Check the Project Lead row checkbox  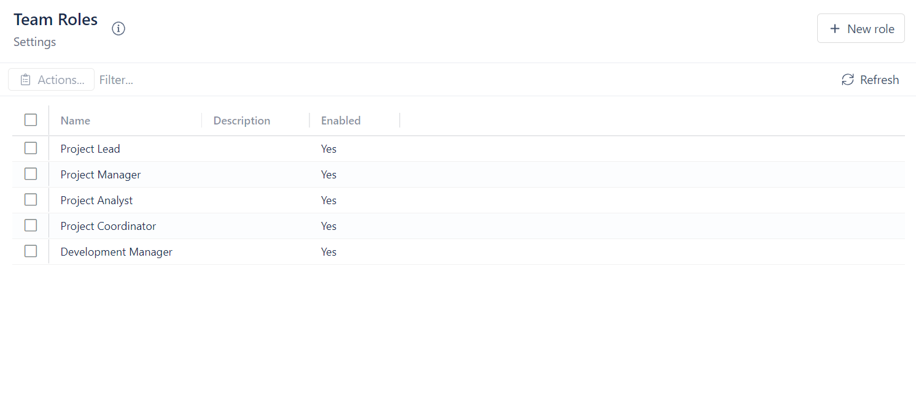(x=31, y=148)
